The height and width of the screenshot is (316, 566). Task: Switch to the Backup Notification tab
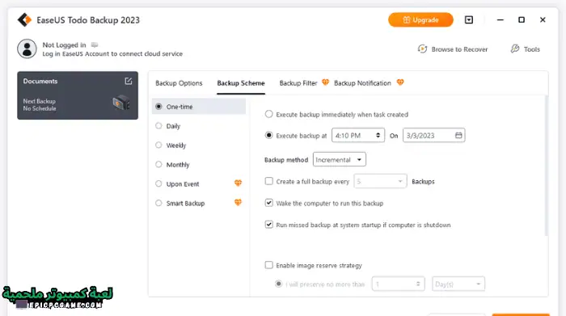[x=362, y=83]
